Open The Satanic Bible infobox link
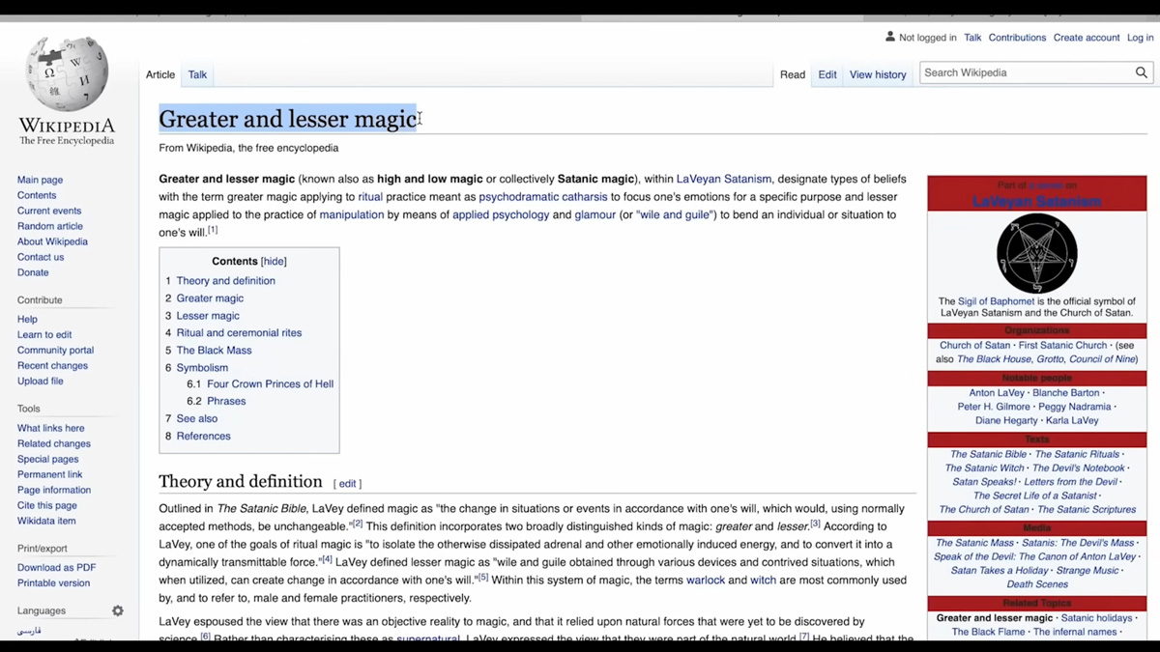The height and width of the screenshot is (652, 1160). click(x=988, y=455)
